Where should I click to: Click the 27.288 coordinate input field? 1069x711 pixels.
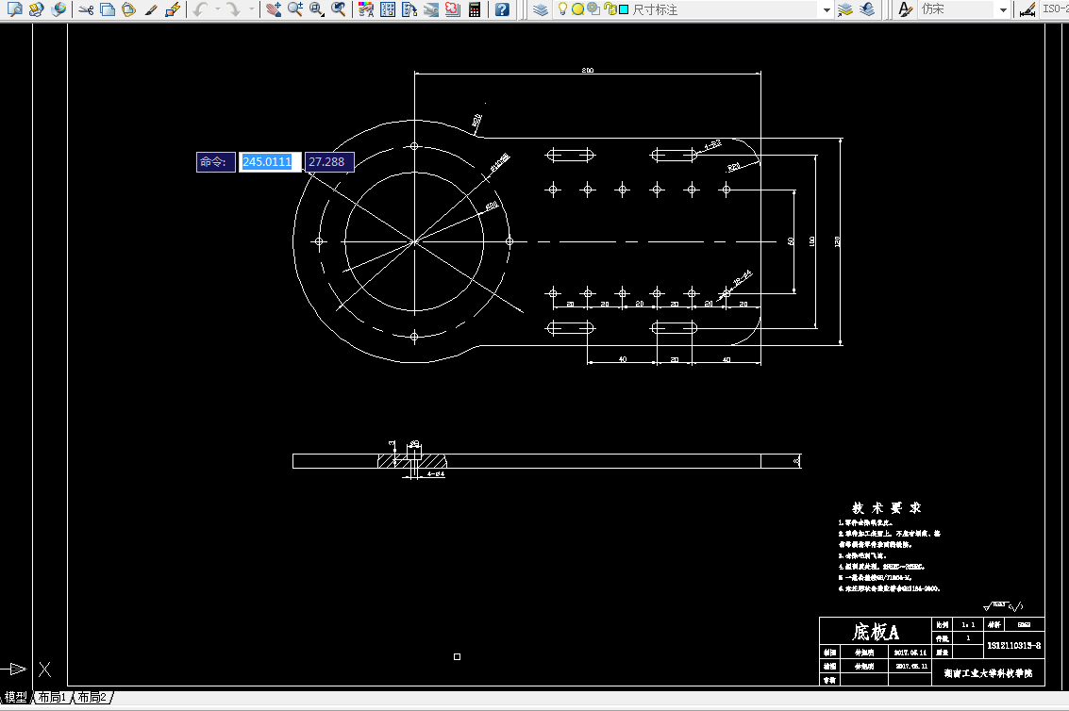[x=329, y=161]
